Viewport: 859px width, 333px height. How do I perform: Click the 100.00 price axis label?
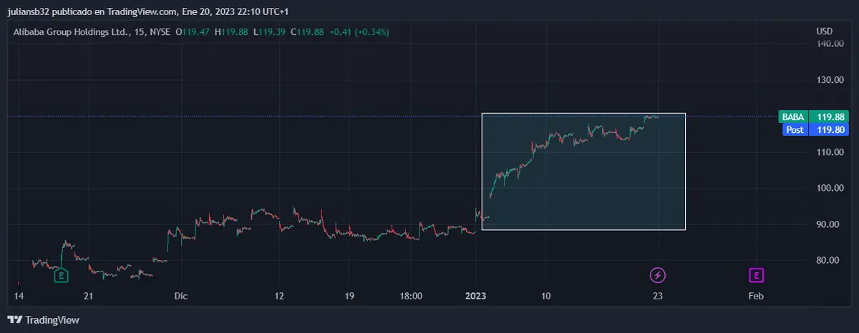point(829,189)
